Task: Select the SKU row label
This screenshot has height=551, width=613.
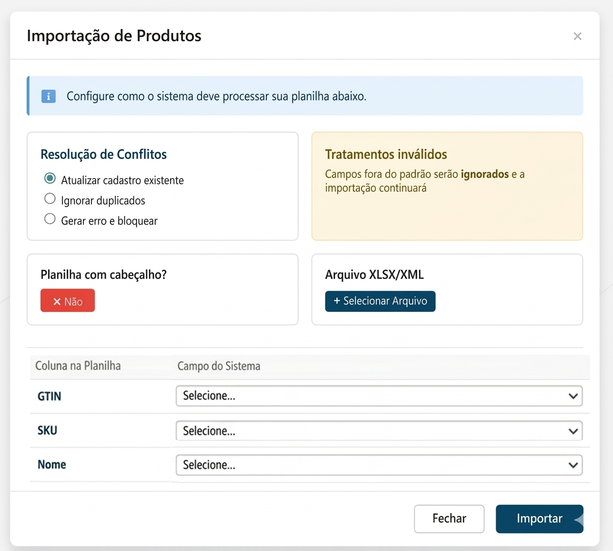Action: pos(48,431)
